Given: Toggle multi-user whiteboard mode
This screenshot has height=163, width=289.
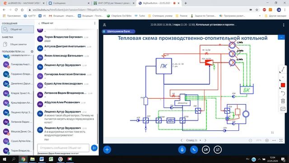Looking at the screenshot, I should [283, 109].
